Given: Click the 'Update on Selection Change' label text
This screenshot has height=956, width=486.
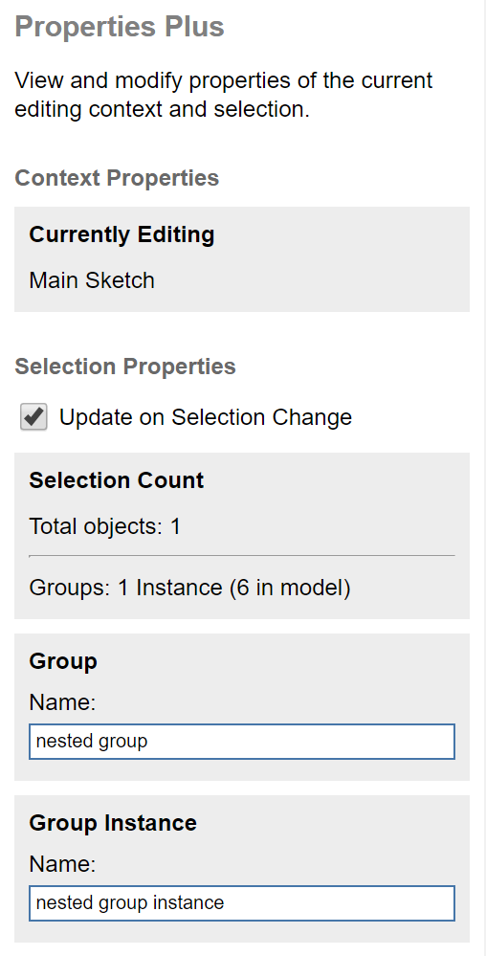Looking at the screenshot, I should [206, 417].
